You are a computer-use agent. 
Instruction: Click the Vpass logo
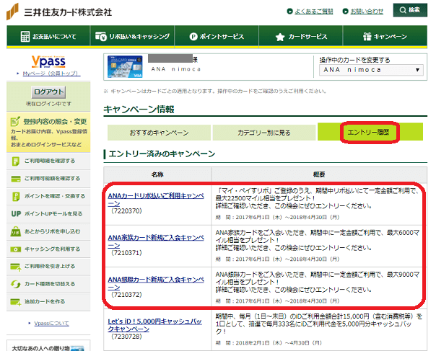pyautogui.click(x=48, y=62)
